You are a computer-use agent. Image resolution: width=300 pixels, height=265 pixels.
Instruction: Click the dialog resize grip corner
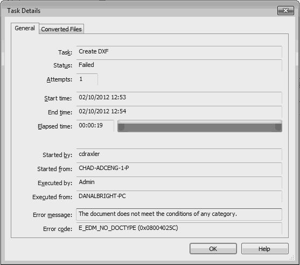tap(292, 257)
